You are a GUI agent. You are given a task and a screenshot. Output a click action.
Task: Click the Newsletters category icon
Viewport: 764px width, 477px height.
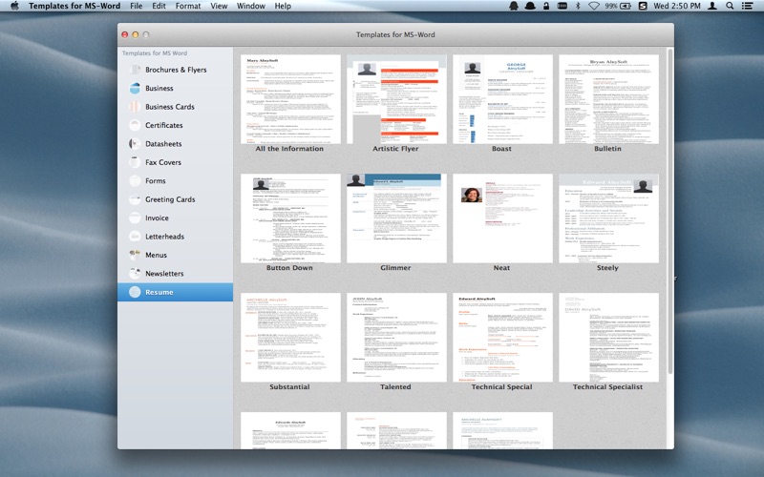[135, 273]
